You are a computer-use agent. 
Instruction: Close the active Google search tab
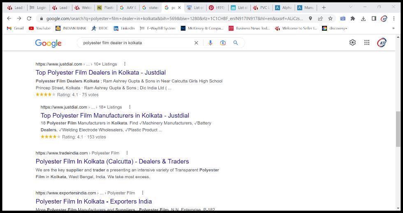179,8
